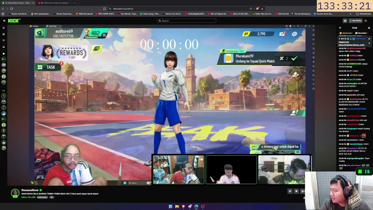373x210 pixels.
Task: Click the trophy count 482
Action: [95, 34]
